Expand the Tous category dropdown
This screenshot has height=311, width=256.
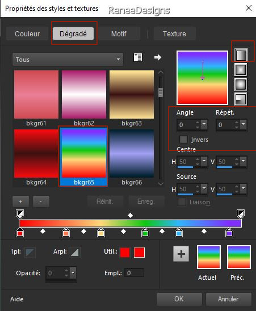pyautogui.click(x=68, y=59)
